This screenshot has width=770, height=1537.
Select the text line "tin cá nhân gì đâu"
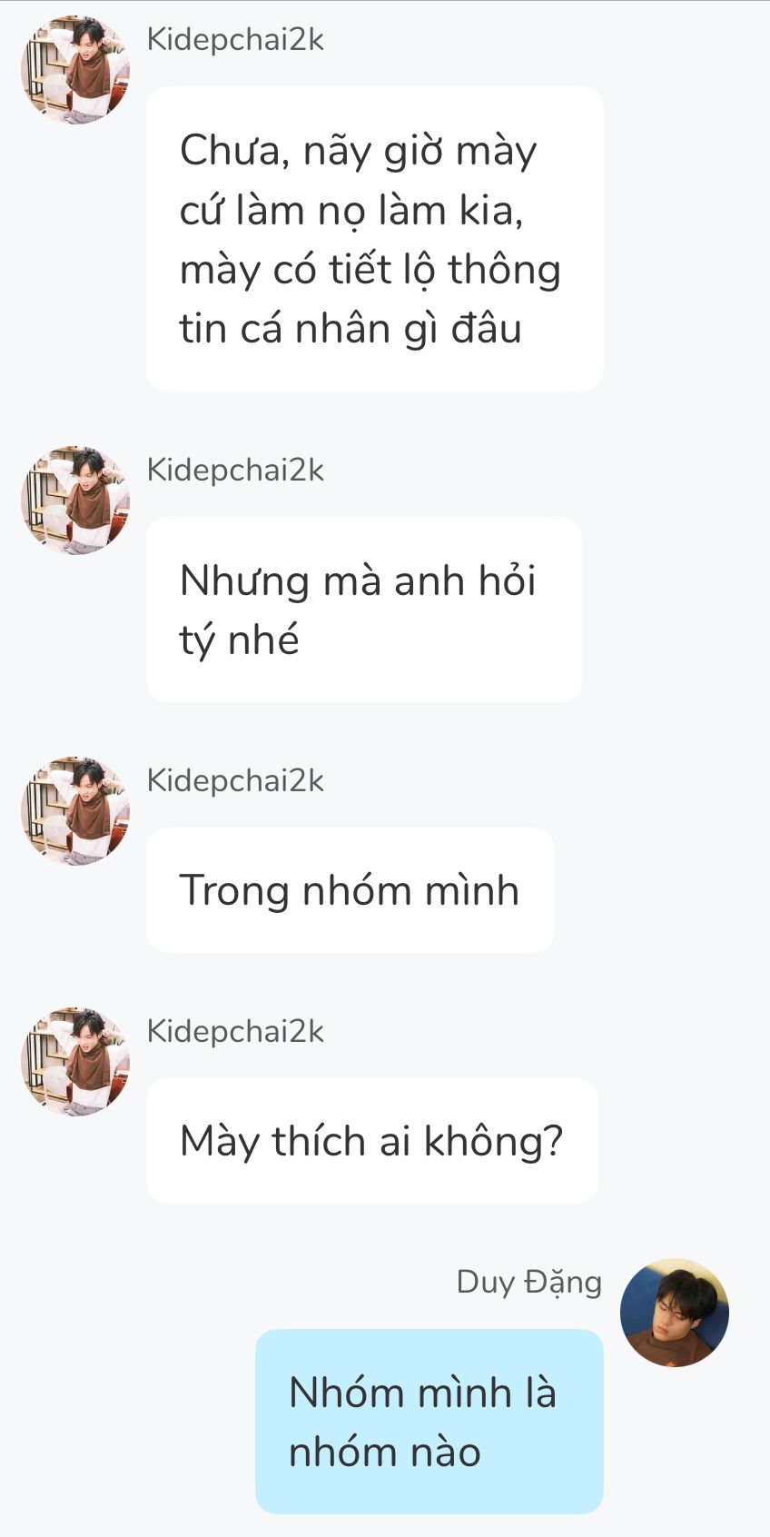[350, 329]
